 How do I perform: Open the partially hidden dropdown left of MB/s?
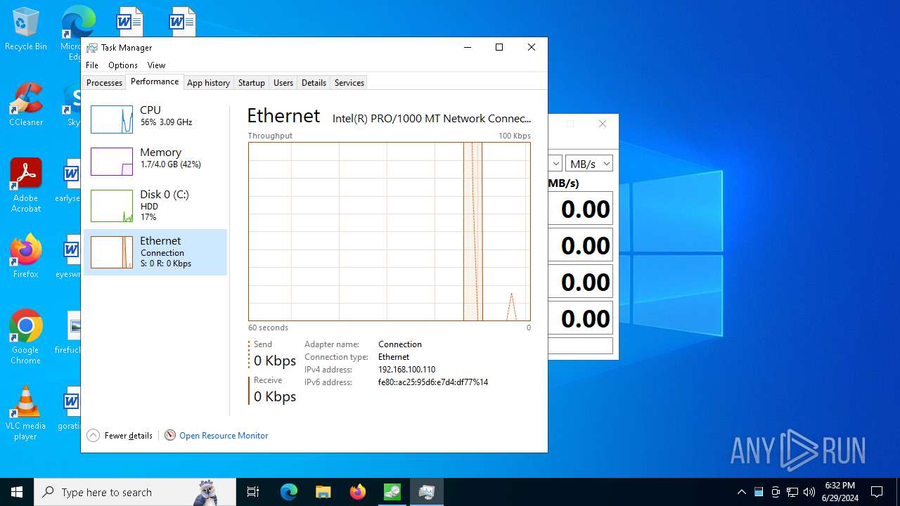(555, 164)
